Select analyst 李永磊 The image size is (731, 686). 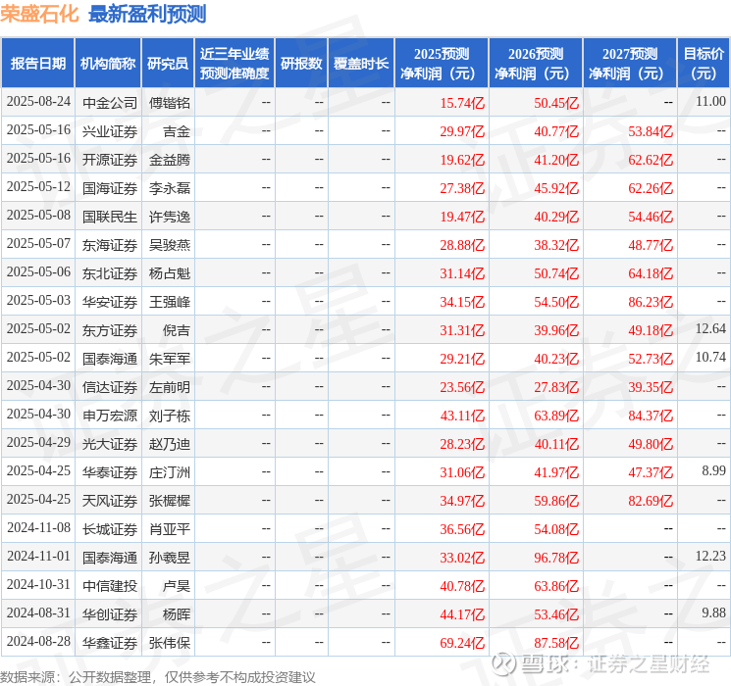click(169, 188)
